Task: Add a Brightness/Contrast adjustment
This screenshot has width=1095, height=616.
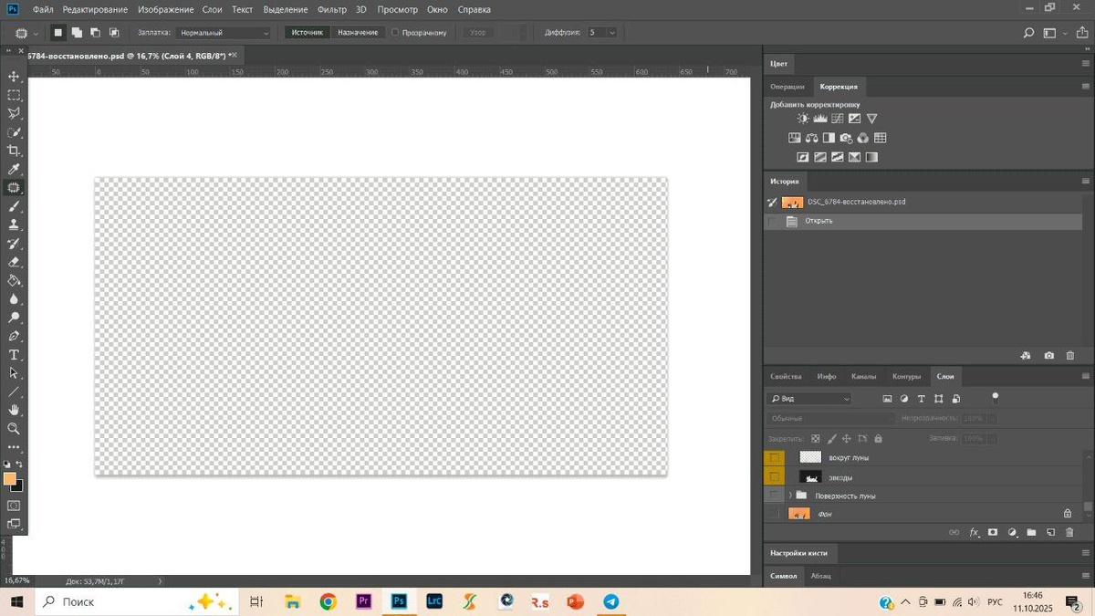Action: tap(803, 119)
